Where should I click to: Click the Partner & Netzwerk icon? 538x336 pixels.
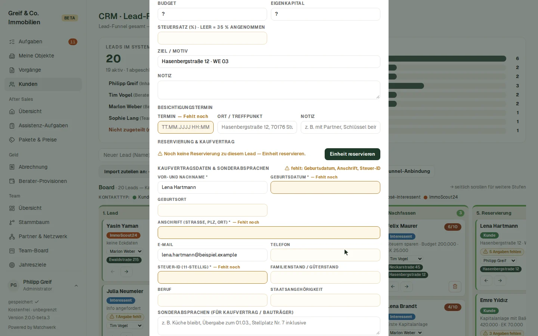pyautogui.click(x=12, y=237)
